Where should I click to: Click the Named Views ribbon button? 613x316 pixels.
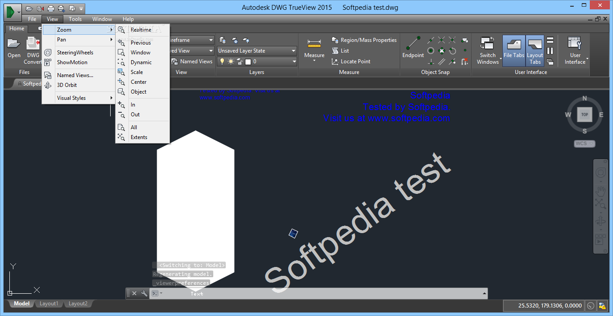192,62
